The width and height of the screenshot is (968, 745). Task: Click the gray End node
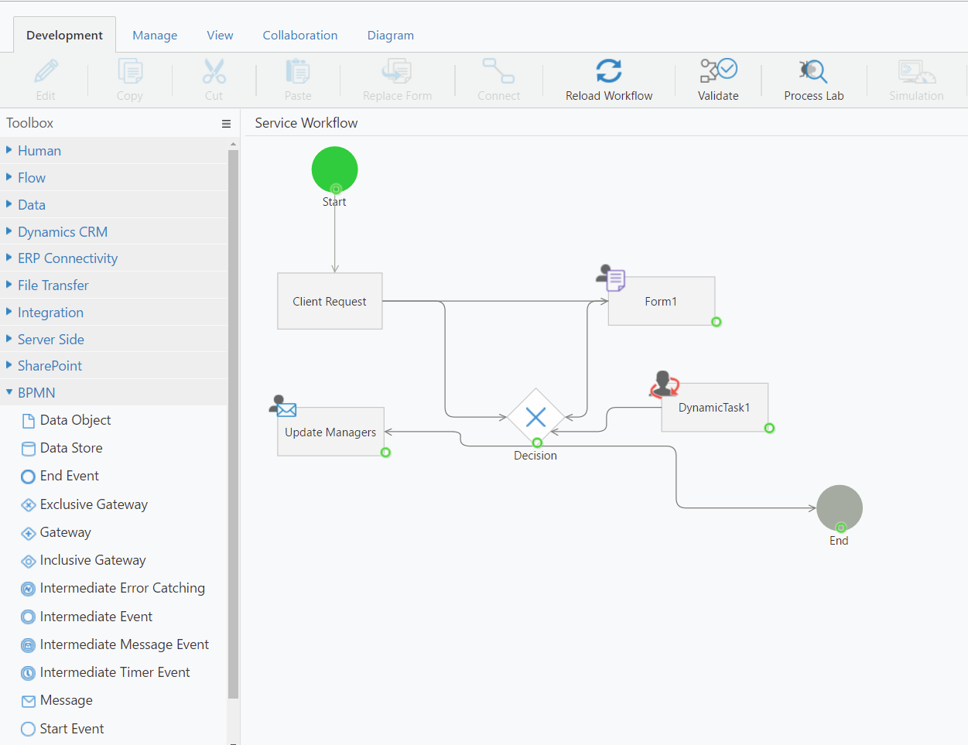pyautogui.click(x=840, y=508)
